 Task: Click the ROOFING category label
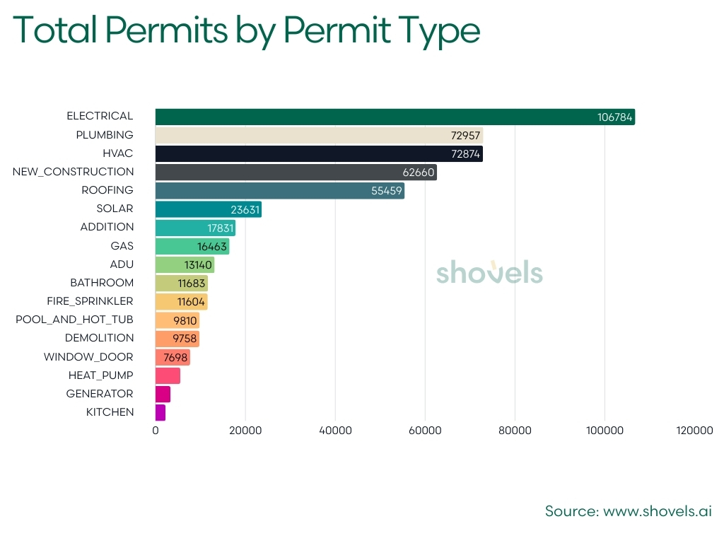pos(107,190)
